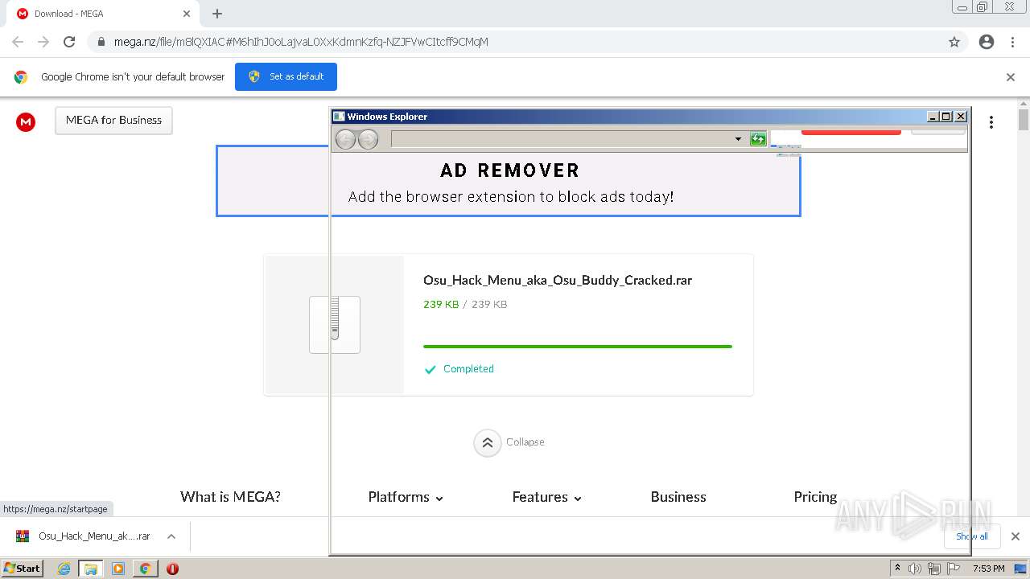This screenshot has width=1030, height=579.
Task: Open file explorer from taskbar
Action: click(91, 569)
